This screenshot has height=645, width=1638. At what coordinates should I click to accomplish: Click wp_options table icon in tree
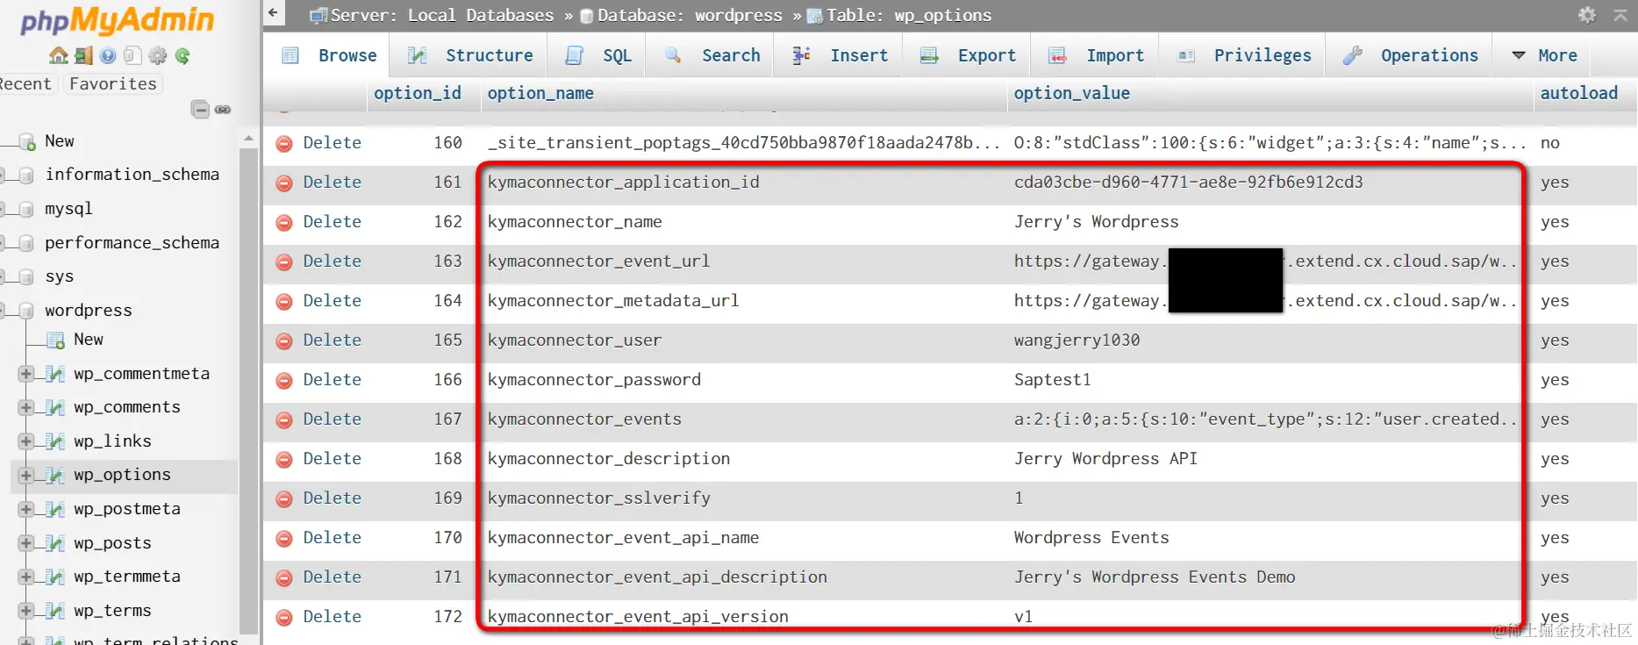55,475
